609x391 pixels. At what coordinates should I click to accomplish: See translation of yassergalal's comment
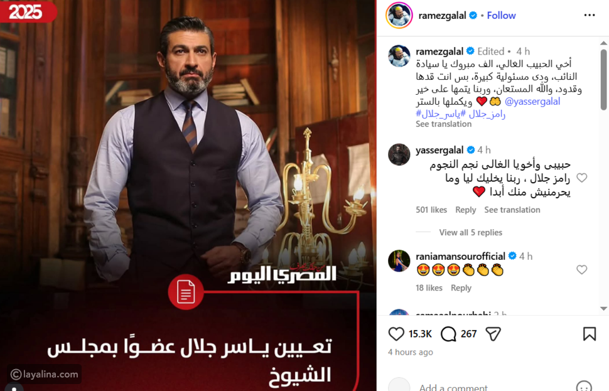coord(512,210)
